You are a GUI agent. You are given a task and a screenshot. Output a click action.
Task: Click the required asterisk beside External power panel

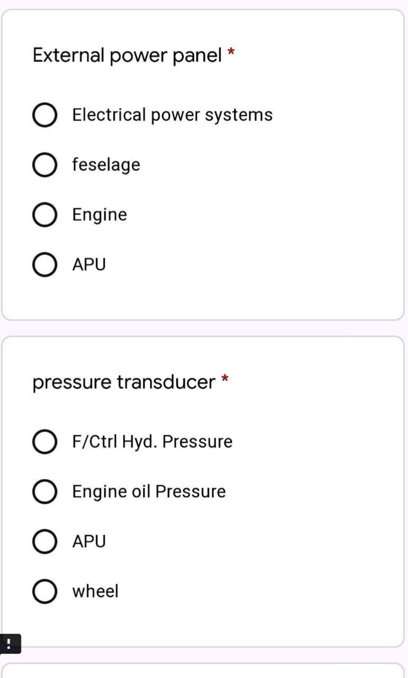pyautogui.click(x=230, y=52)
